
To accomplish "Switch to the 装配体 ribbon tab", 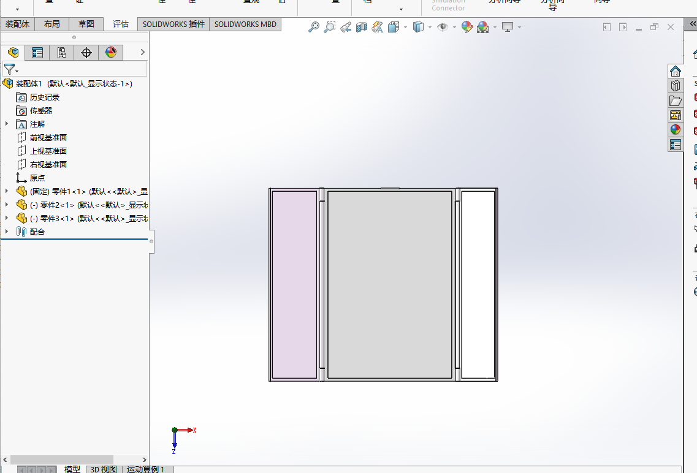I will click(17, 24).
